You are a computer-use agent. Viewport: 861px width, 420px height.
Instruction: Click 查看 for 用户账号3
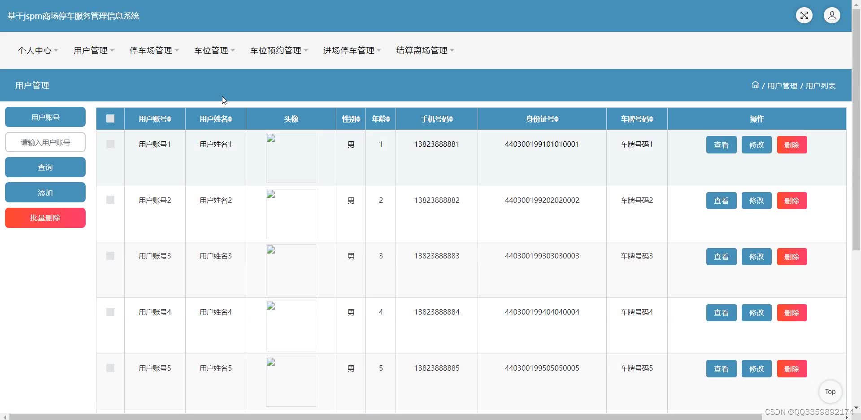pyautogui.click(x=721, y=257)
